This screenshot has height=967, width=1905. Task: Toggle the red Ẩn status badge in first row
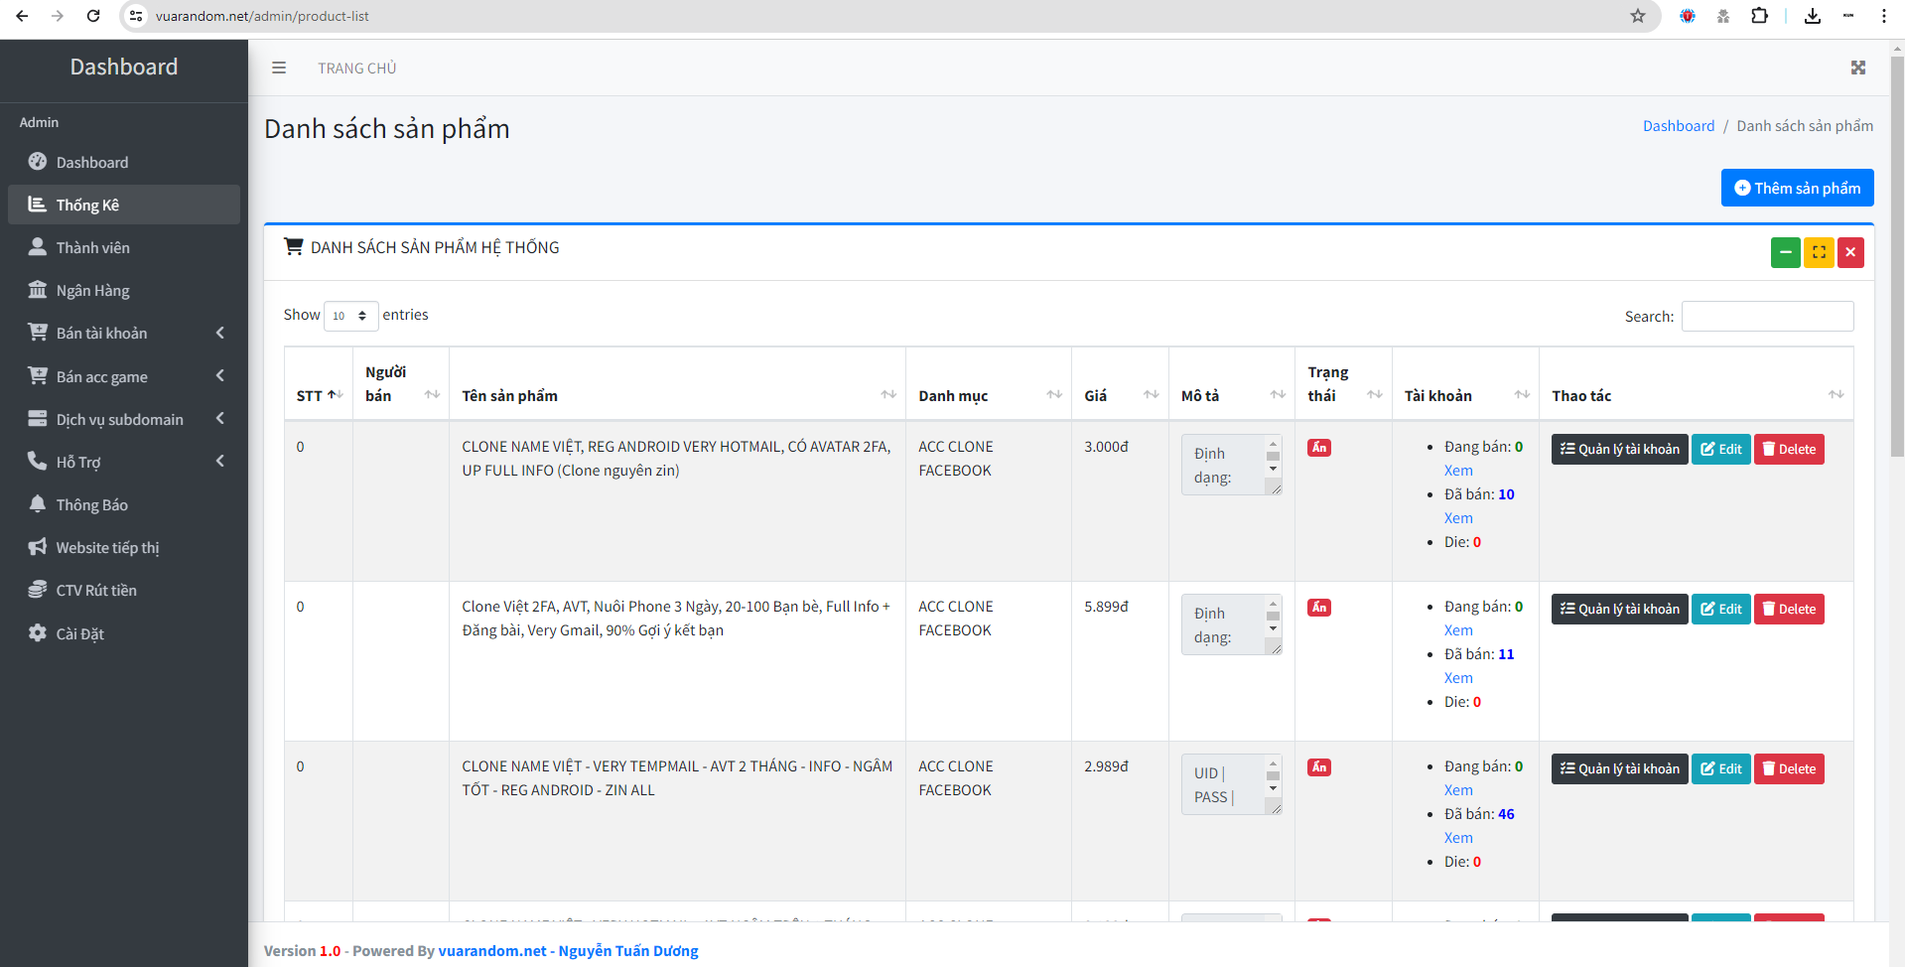point(1319,448)
